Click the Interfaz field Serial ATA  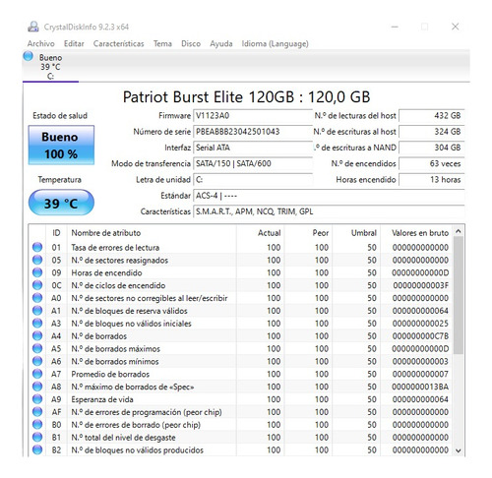pos(253,148)
